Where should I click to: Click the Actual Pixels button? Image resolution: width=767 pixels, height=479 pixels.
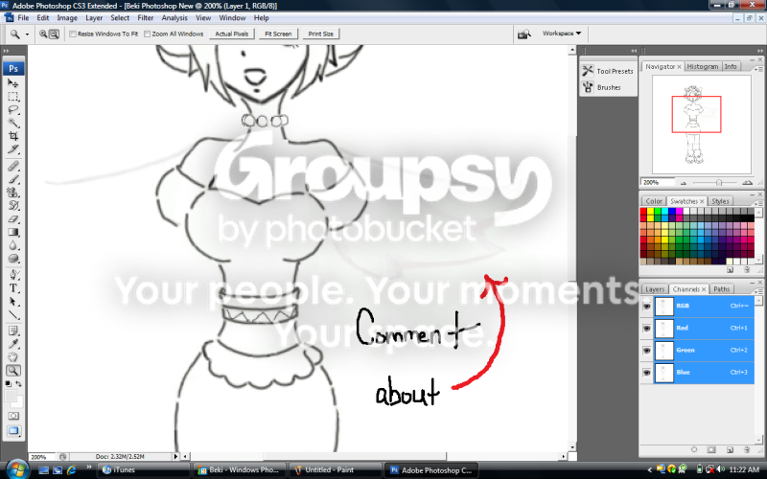(x=232, y=34)
